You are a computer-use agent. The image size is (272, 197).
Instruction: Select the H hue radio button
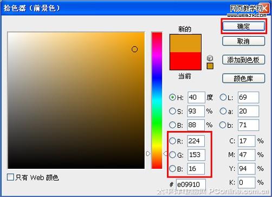172,97
